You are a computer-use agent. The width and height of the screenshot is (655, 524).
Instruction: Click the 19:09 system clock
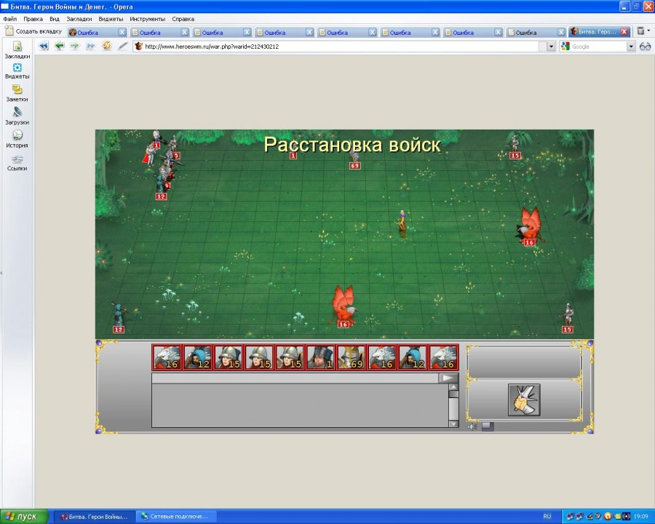[x=640, y=517]
